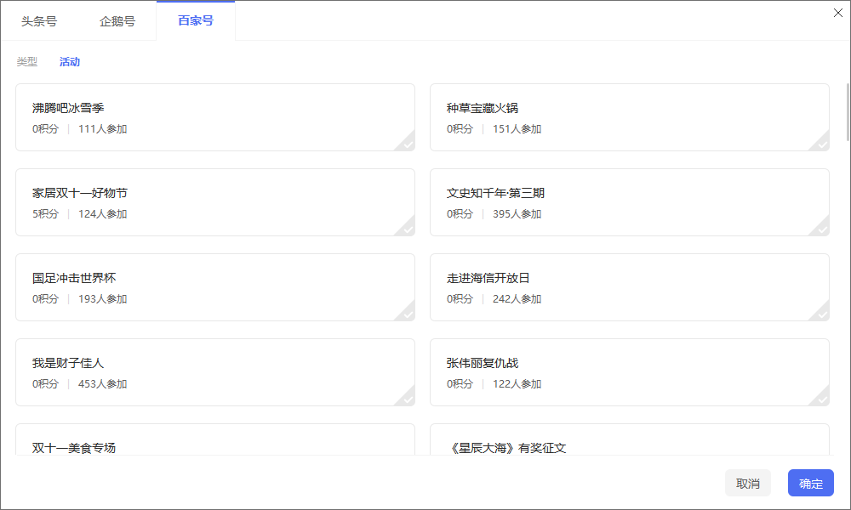Click the vertical scrollbar thumb
Image resolution: width=851 pixels, height=510 pixels.
point(847,110)
